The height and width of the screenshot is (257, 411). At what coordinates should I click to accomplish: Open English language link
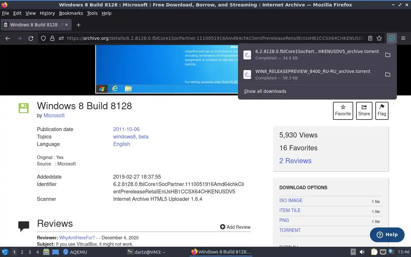click(x=121, y=144)
